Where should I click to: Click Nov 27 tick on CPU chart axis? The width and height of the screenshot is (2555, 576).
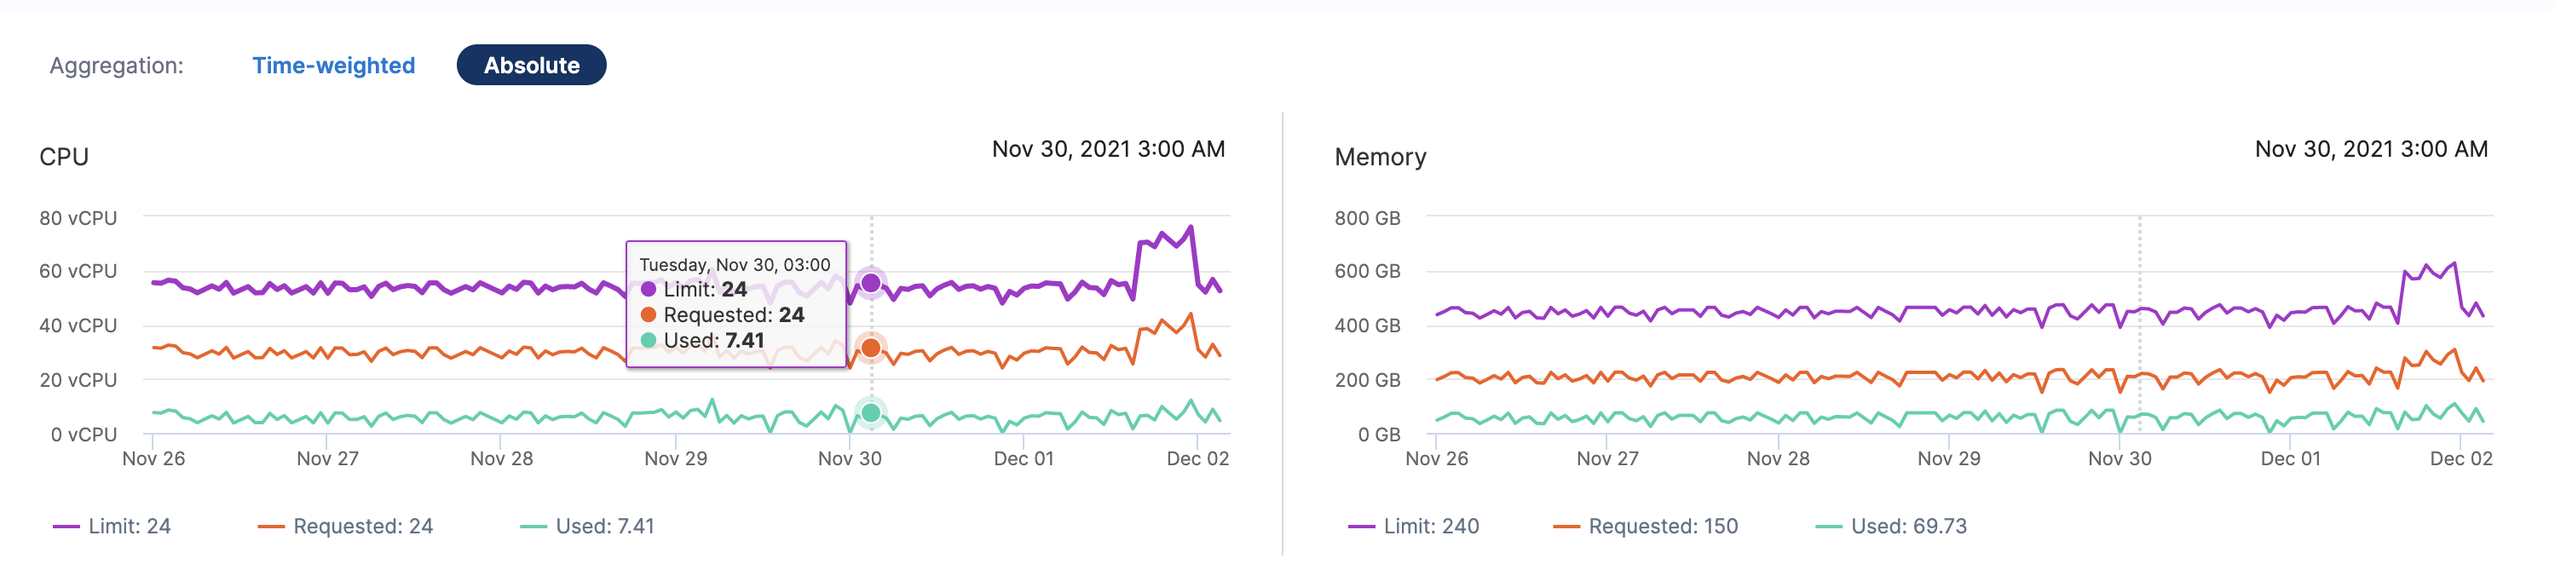coord(327,459)
